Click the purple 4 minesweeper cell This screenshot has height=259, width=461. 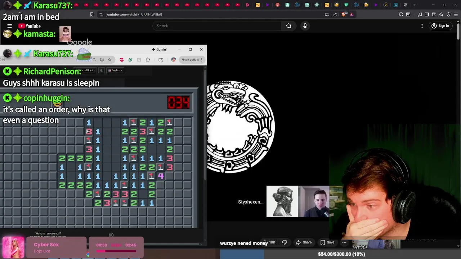161,176
